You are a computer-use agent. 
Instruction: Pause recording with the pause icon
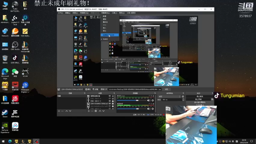tap(212, 99)
